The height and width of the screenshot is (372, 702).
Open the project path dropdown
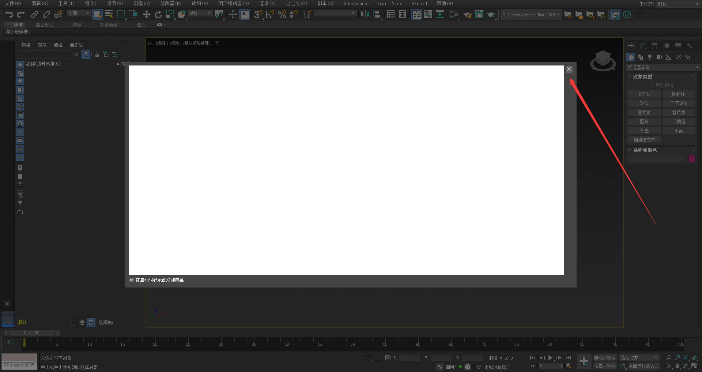(531, 15)
